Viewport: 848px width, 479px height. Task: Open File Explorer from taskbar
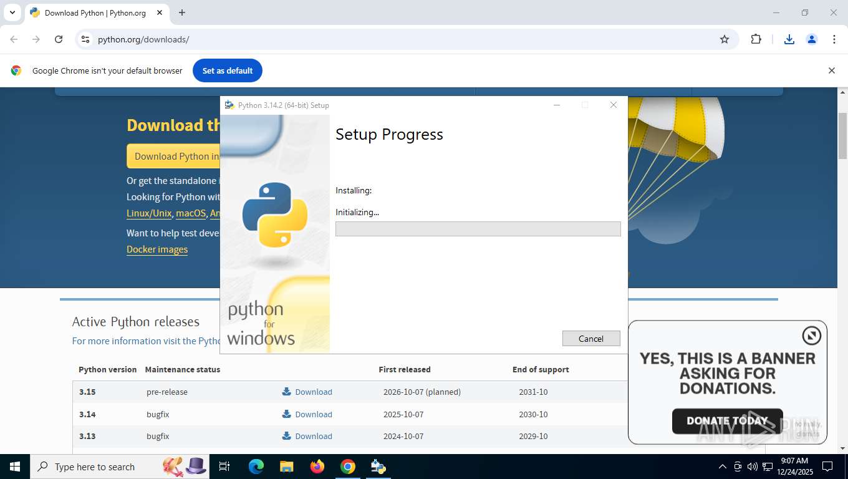tap(286, 467)
